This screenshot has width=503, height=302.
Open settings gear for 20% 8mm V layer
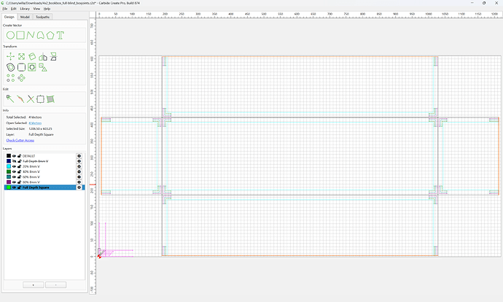(79, 166)
